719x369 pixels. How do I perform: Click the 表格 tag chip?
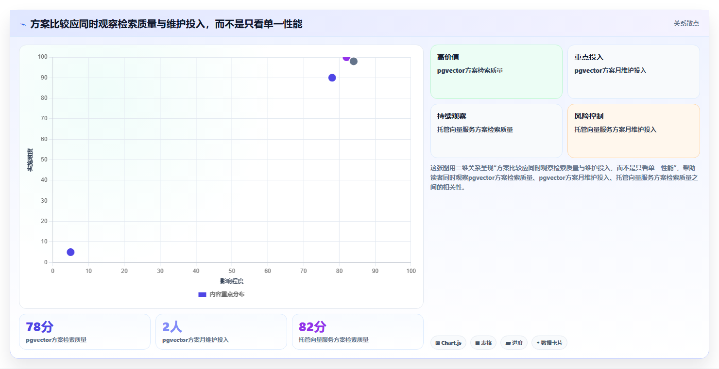(x=483, y=343)
